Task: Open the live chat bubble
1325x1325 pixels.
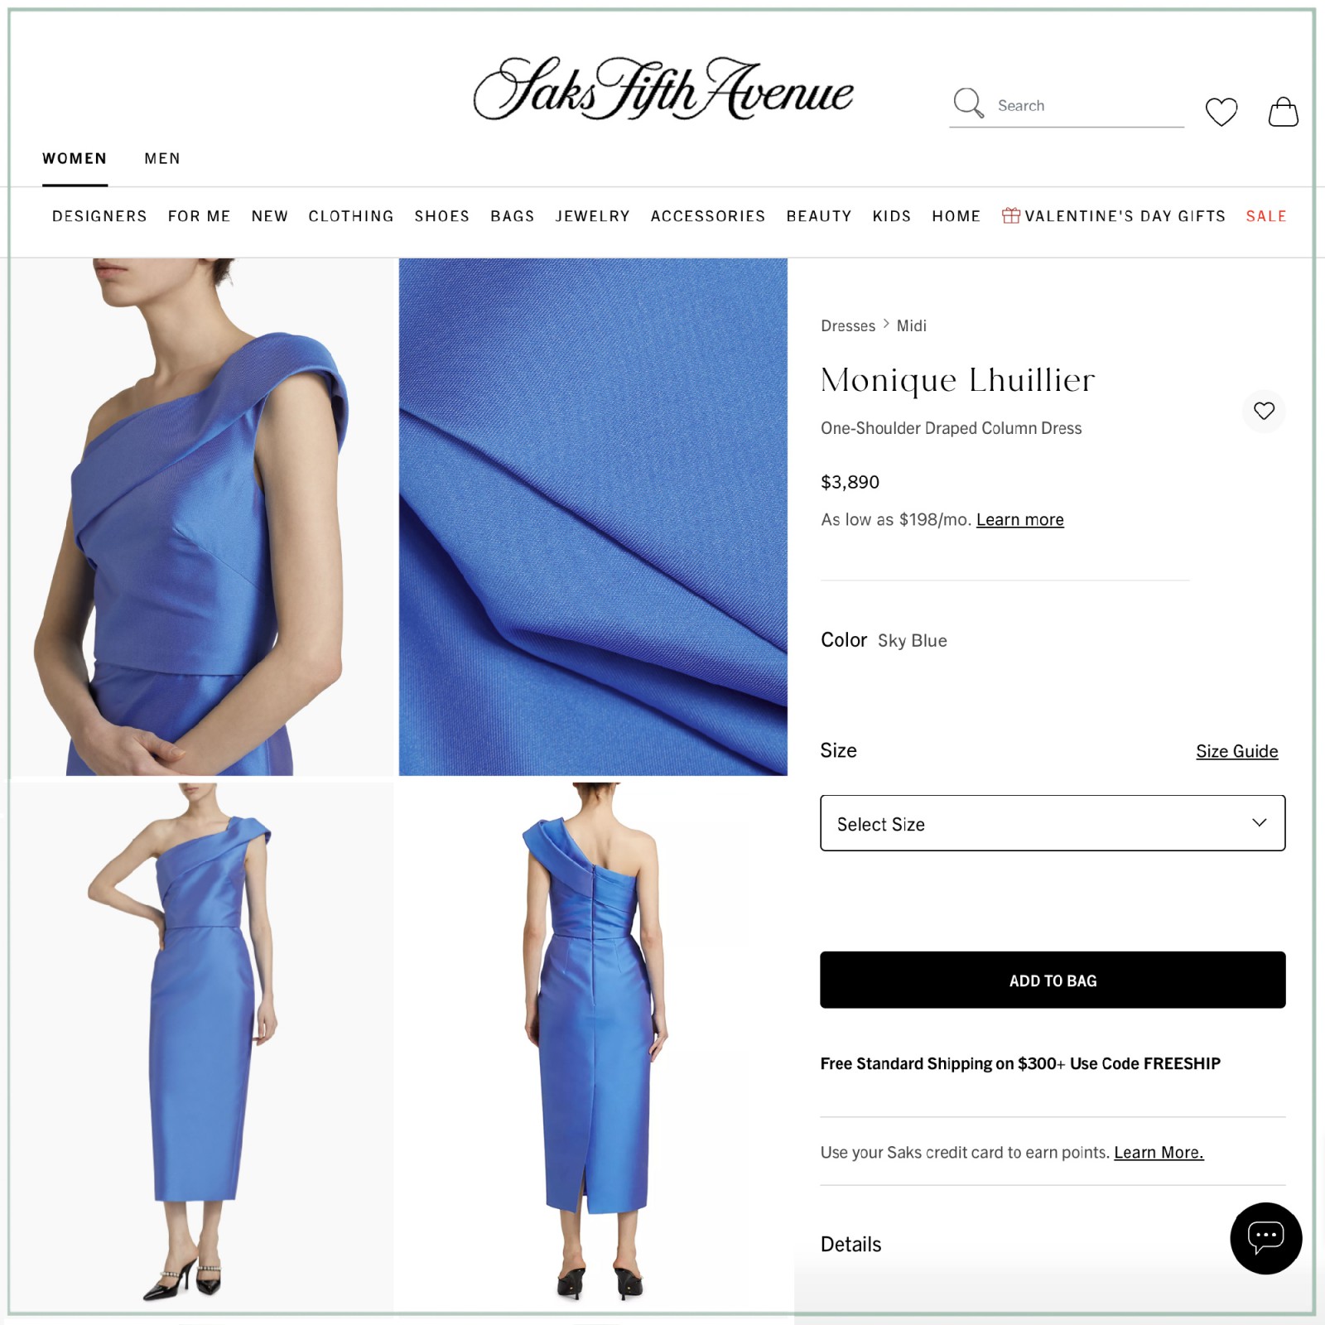Action: point(1265,1238)
